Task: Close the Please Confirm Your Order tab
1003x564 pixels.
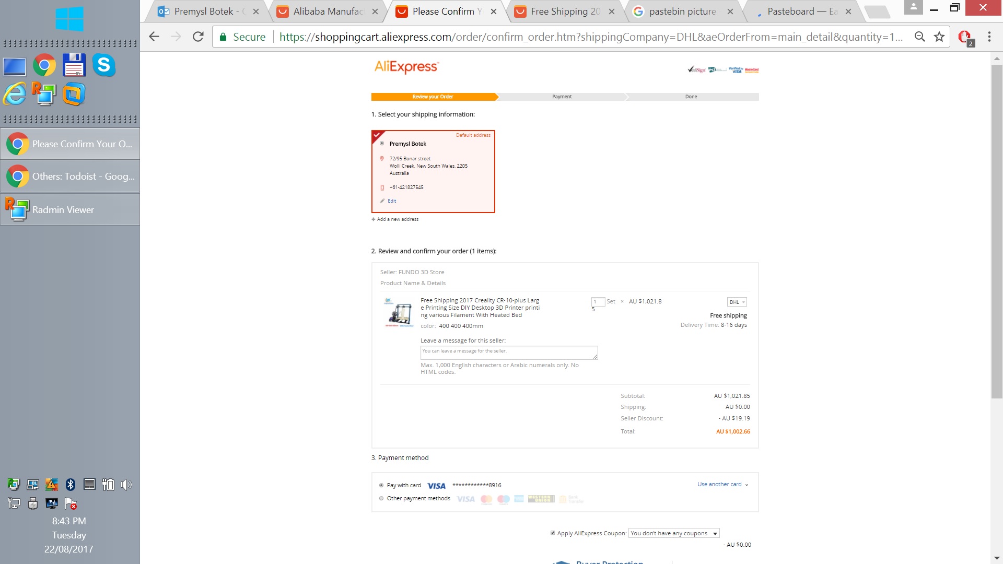Action: click(494, 11)
